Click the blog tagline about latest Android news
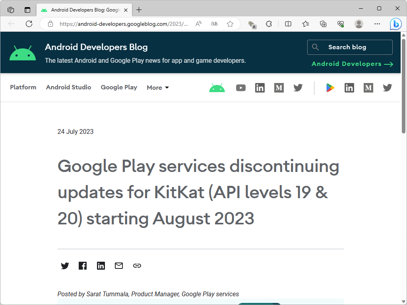Image resolution: width=407 pixels, height=305 pixels. click(145, 60)
